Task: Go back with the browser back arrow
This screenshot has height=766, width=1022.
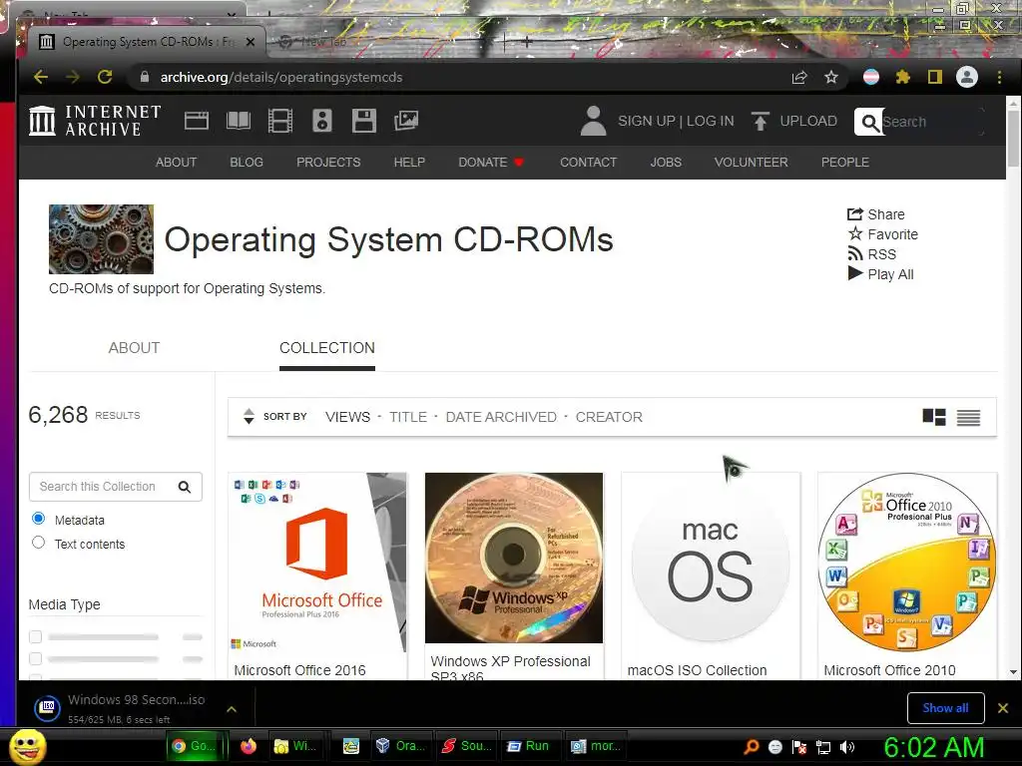Action: (40, 77)
